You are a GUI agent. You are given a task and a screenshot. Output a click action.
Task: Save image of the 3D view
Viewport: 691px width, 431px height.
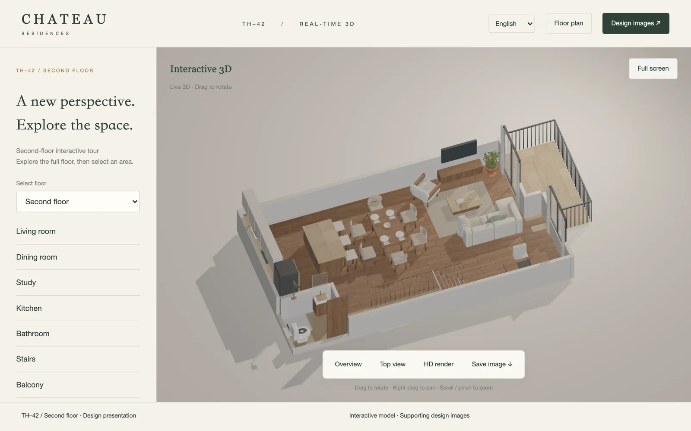492,364
